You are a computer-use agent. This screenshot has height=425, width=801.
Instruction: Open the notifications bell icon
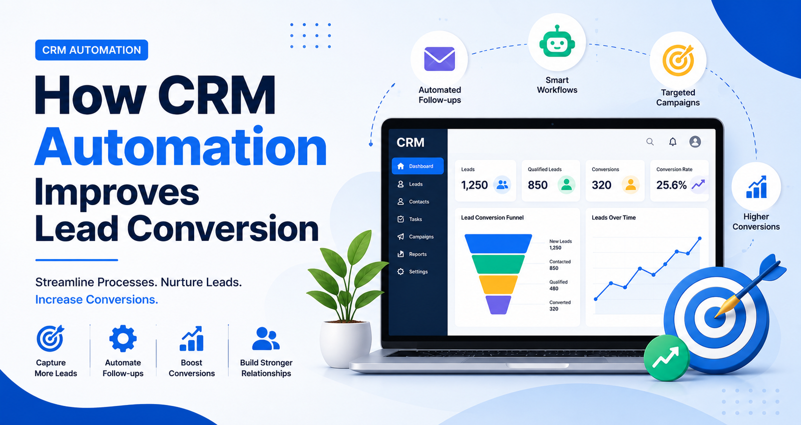click(x=673, y=142)
